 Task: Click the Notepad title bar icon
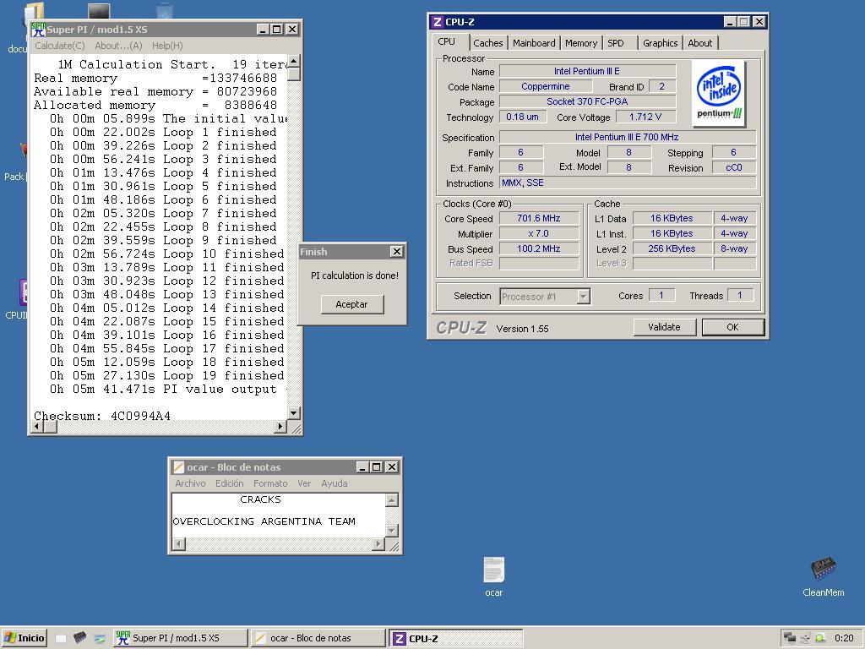178,466
